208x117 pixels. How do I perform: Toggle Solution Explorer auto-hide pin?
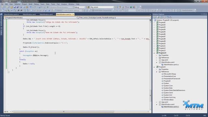click(x=204, y=14)
